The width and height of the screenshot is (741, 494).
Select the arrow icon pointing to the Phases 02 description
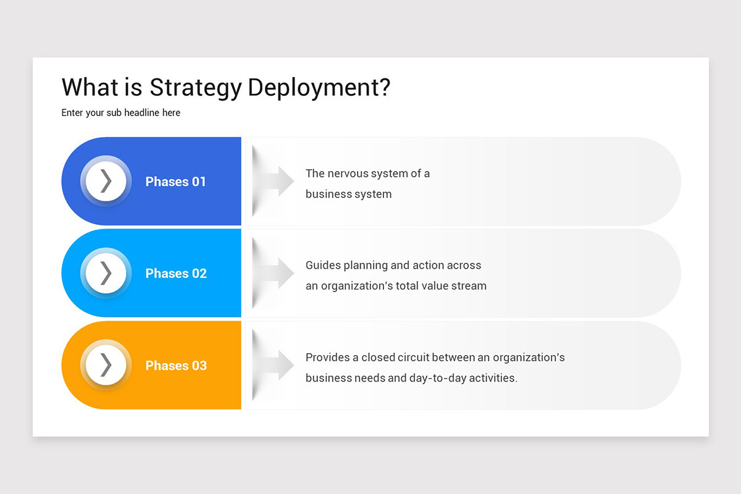(273, 273)
